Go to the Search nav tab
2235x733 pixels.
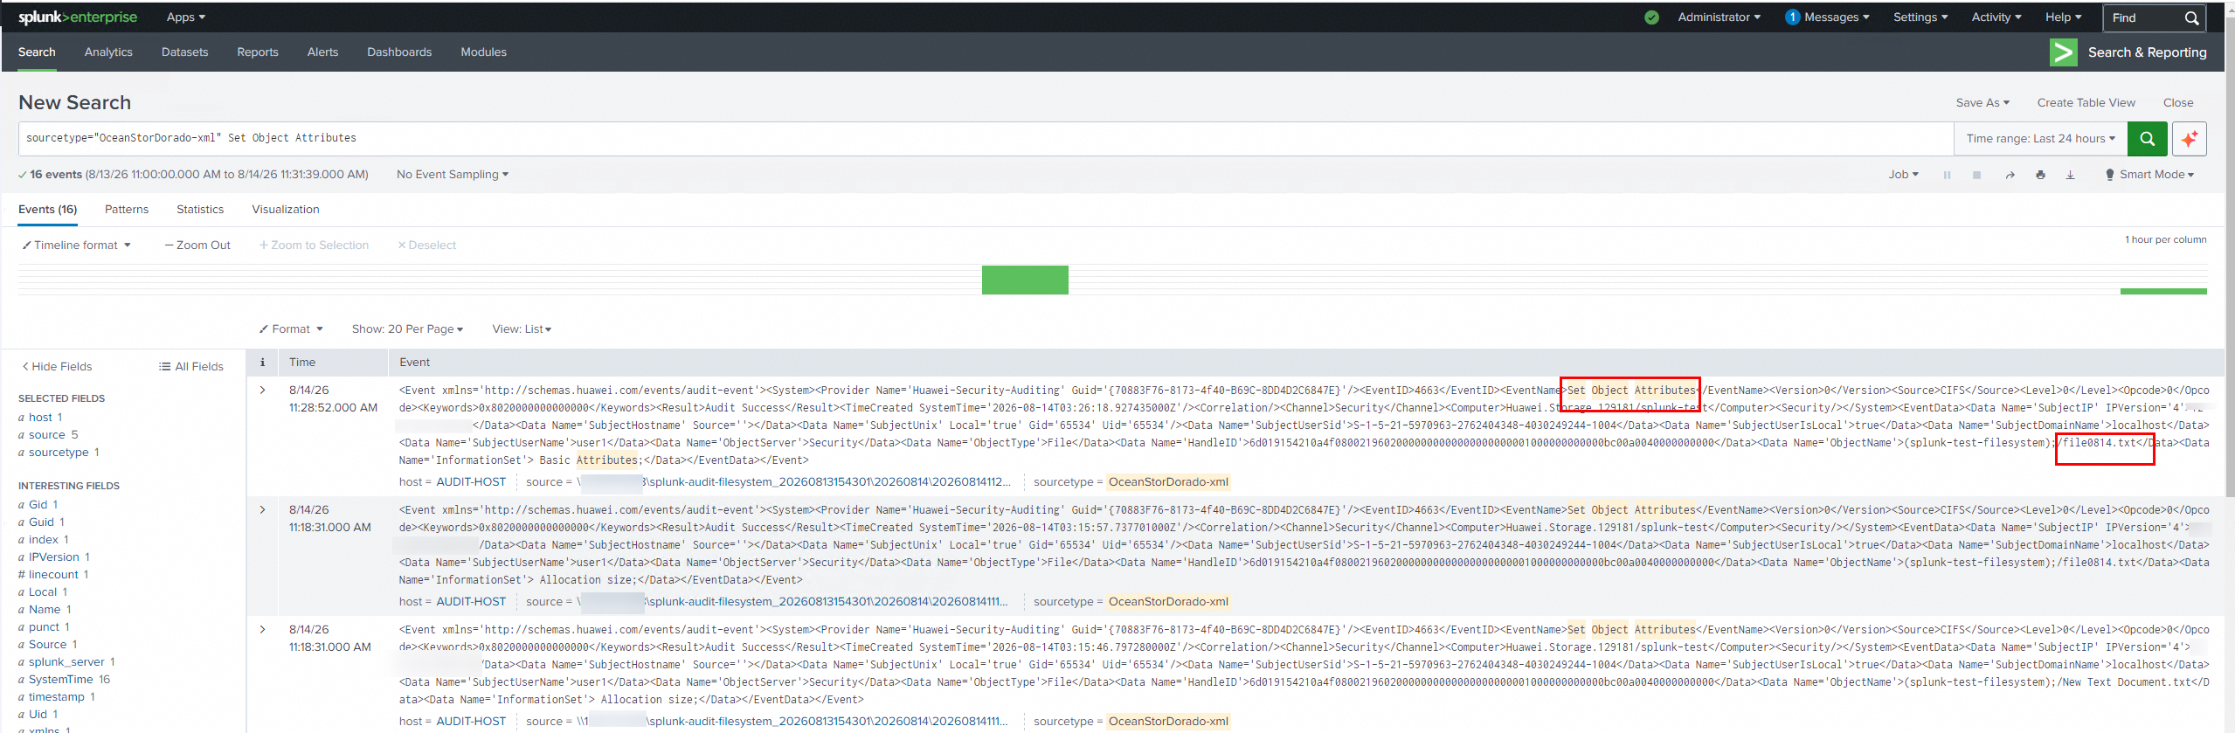[x=37, y=52]
